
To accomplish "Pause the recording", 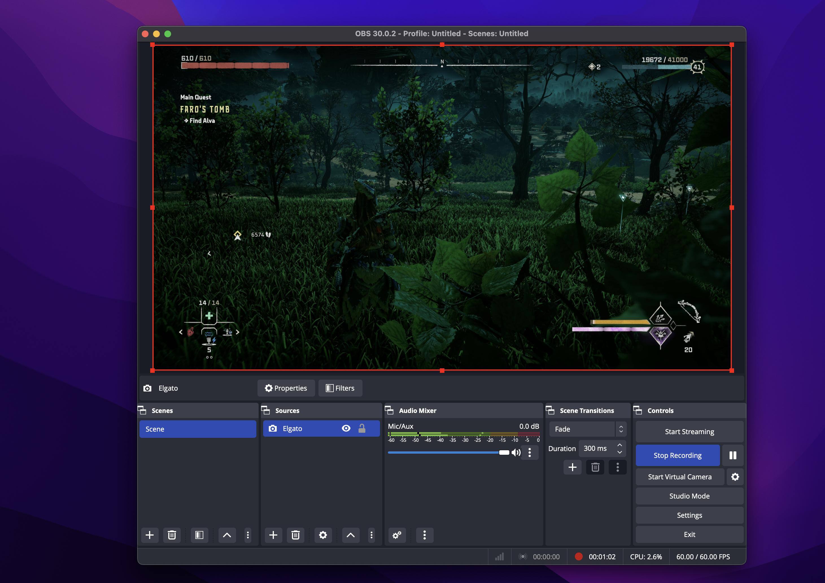I will pos(733,455).
